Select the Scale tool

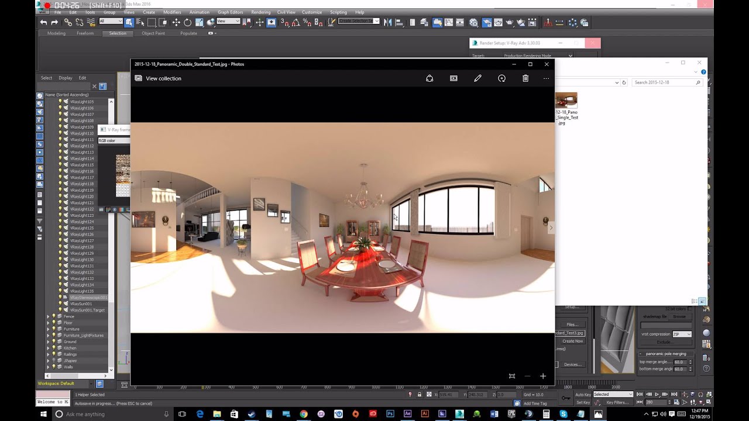click(x=200, y=22)
